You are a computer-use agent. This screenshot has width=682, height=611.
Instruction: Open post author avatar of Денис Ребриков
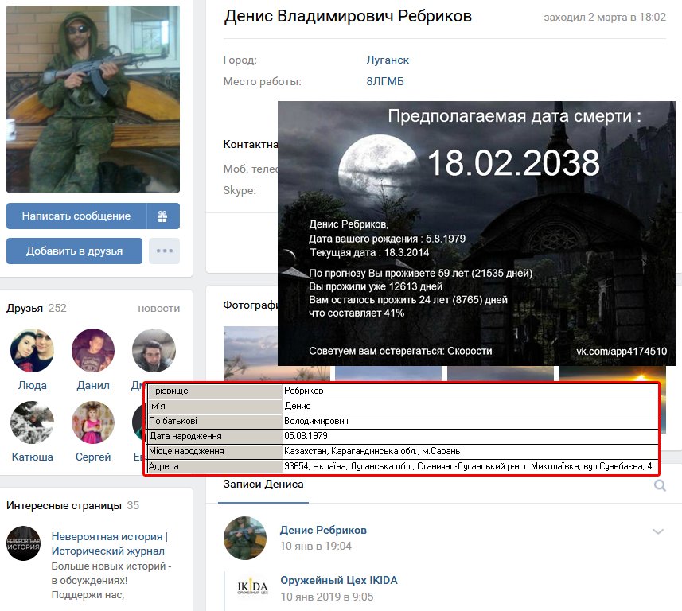pyautogui.click(x=245, y=538)
